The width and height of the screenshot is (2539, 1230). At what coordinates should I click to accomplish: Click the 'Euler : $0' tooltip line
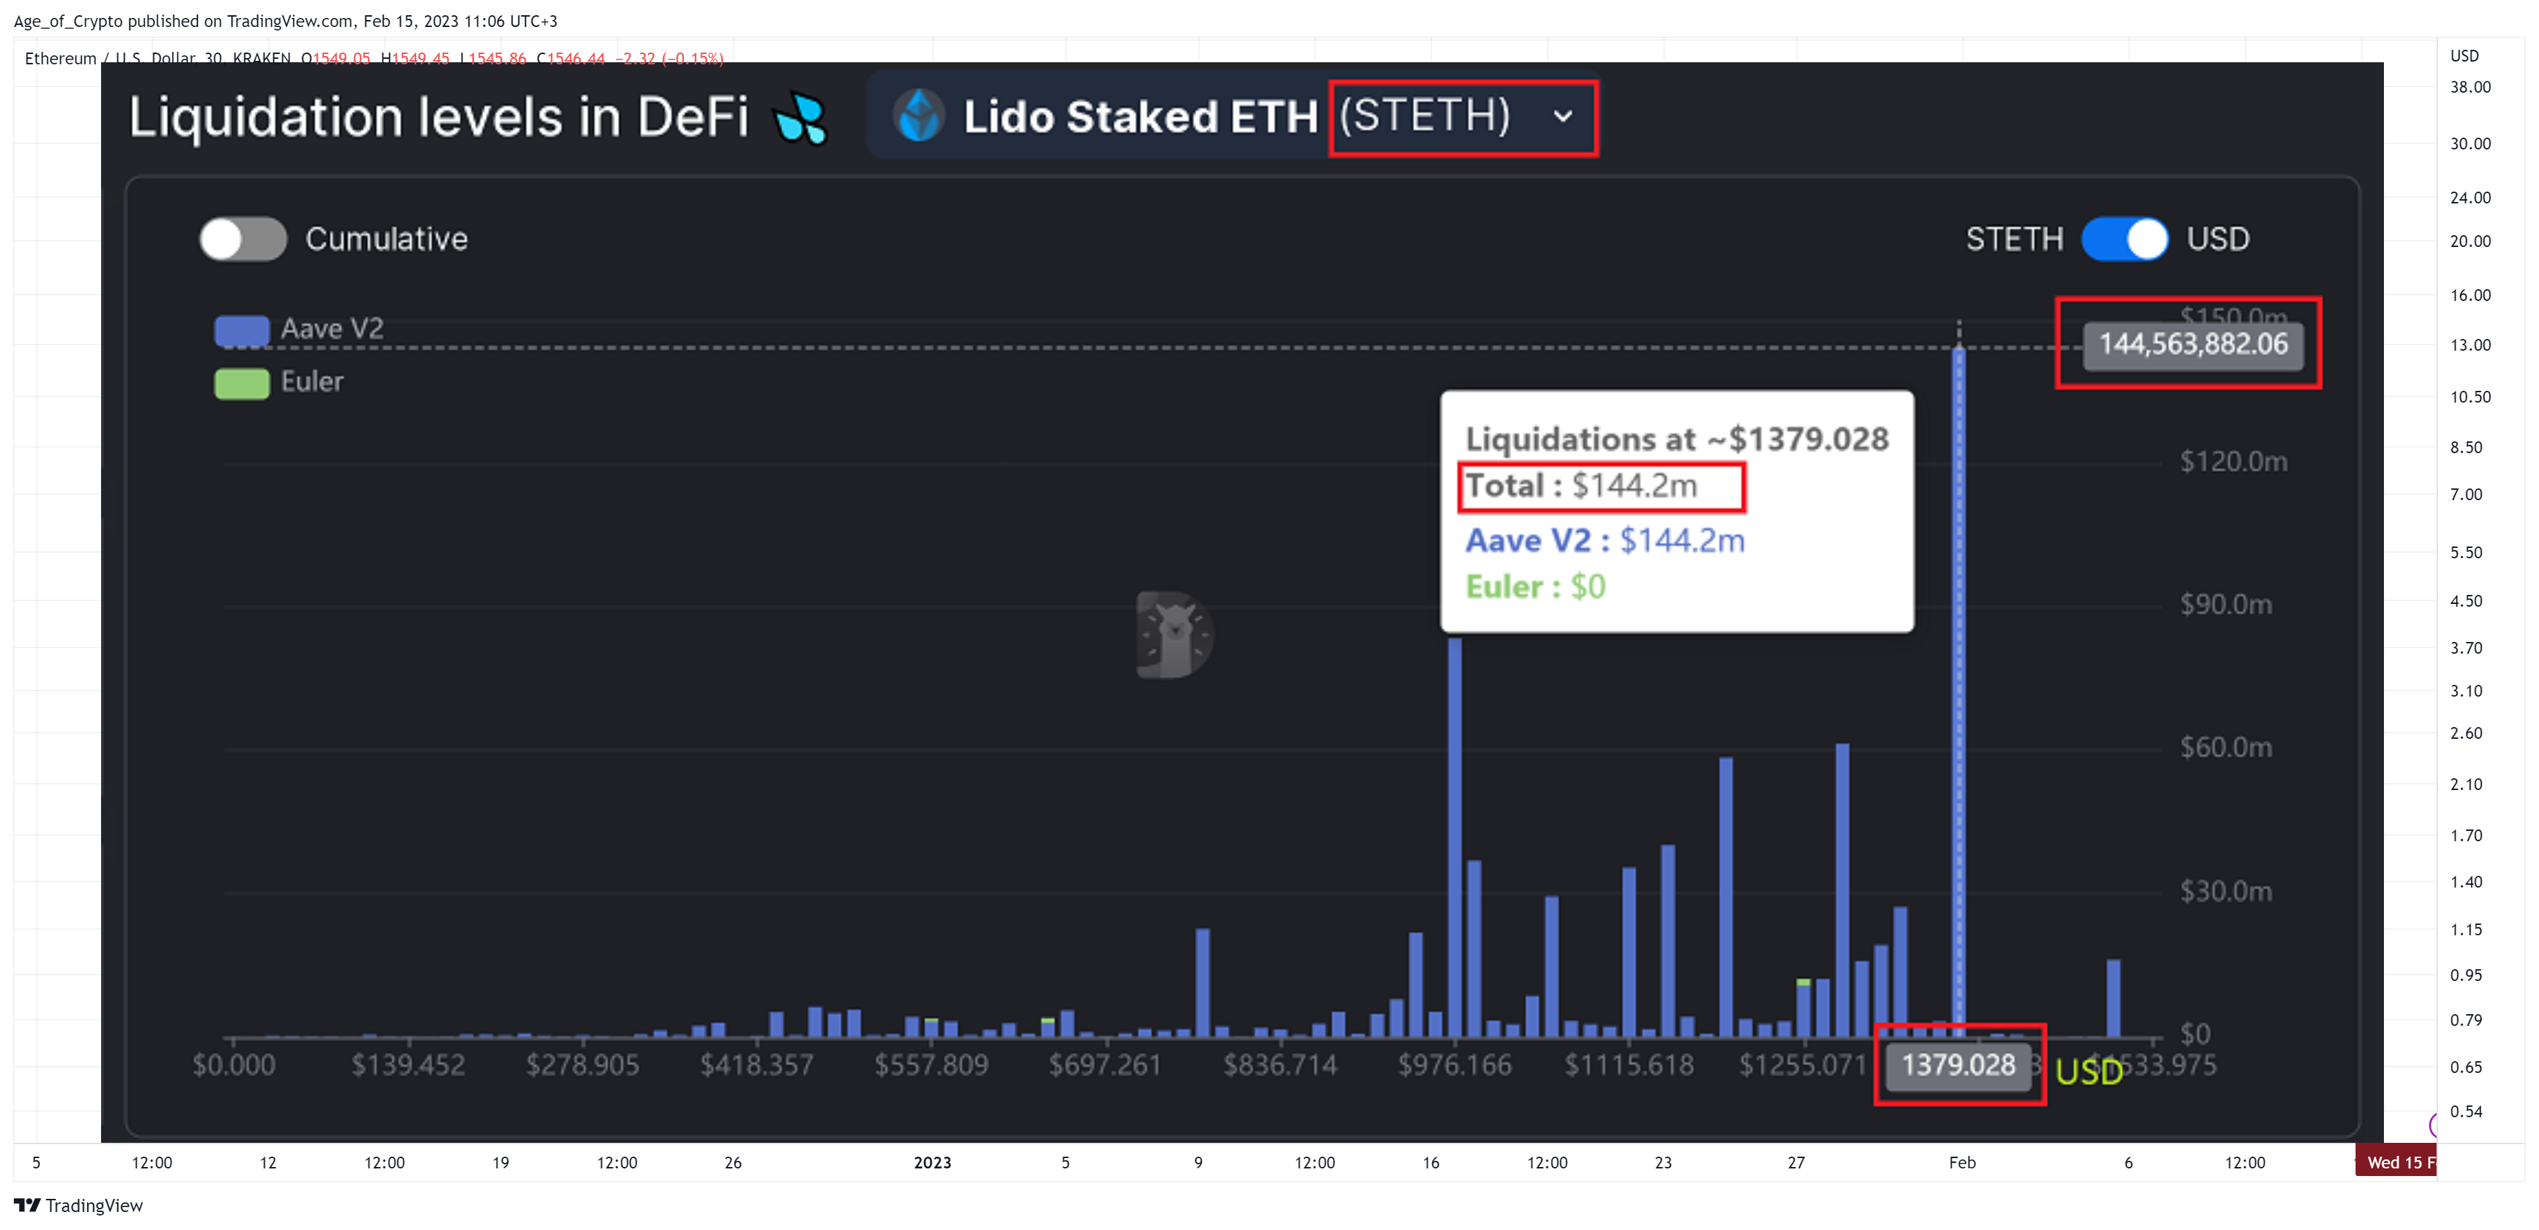(x=1535, y=586)
